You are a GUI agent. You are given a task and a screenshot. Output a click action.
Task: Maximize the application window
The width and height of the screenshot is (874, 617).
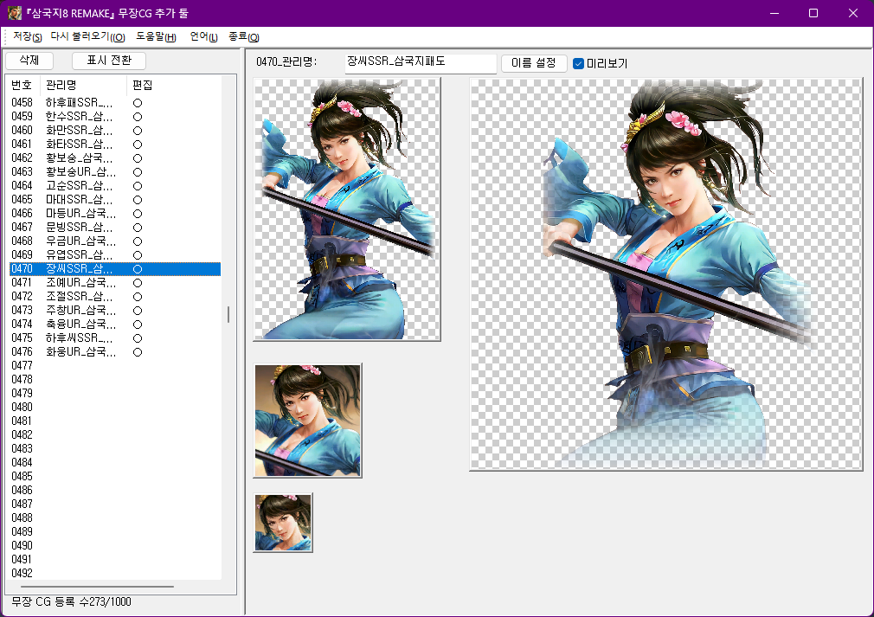(x=813, y=13)
